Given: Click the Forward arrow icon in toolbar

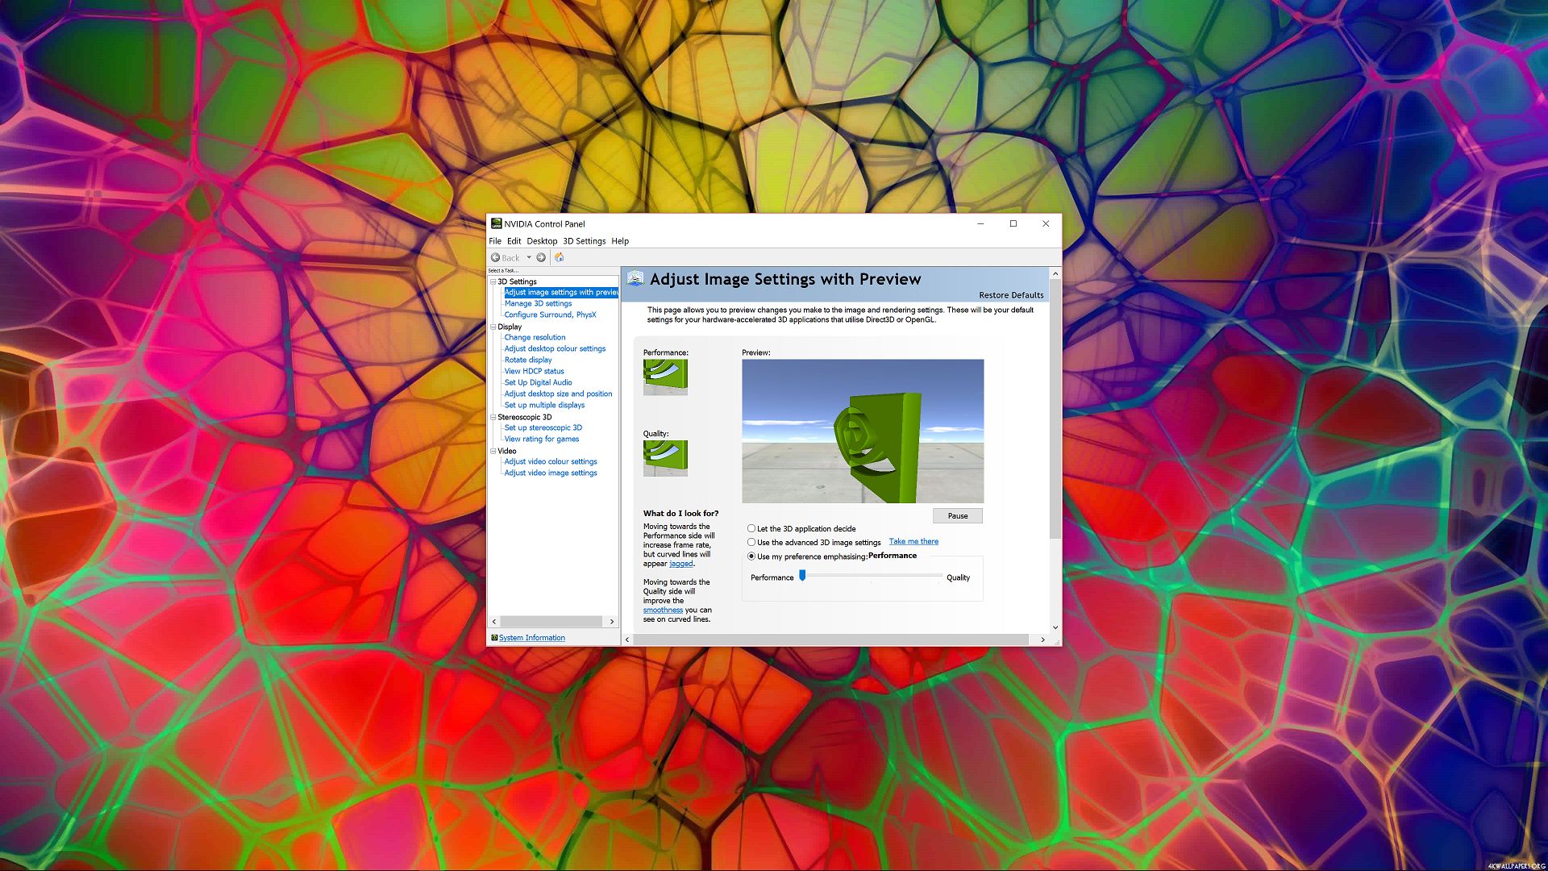Looking at the screenshot, I should coord(541,258).
